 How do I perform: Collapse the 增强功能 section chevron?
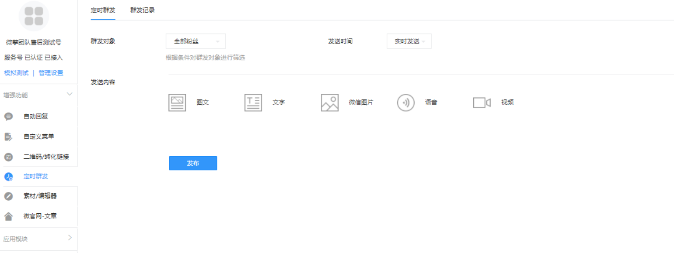70,94
